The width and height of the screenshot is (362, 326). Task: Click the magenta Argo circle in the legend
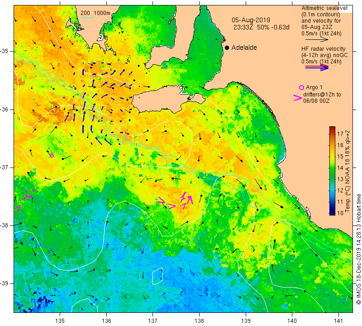coord(301,87)
